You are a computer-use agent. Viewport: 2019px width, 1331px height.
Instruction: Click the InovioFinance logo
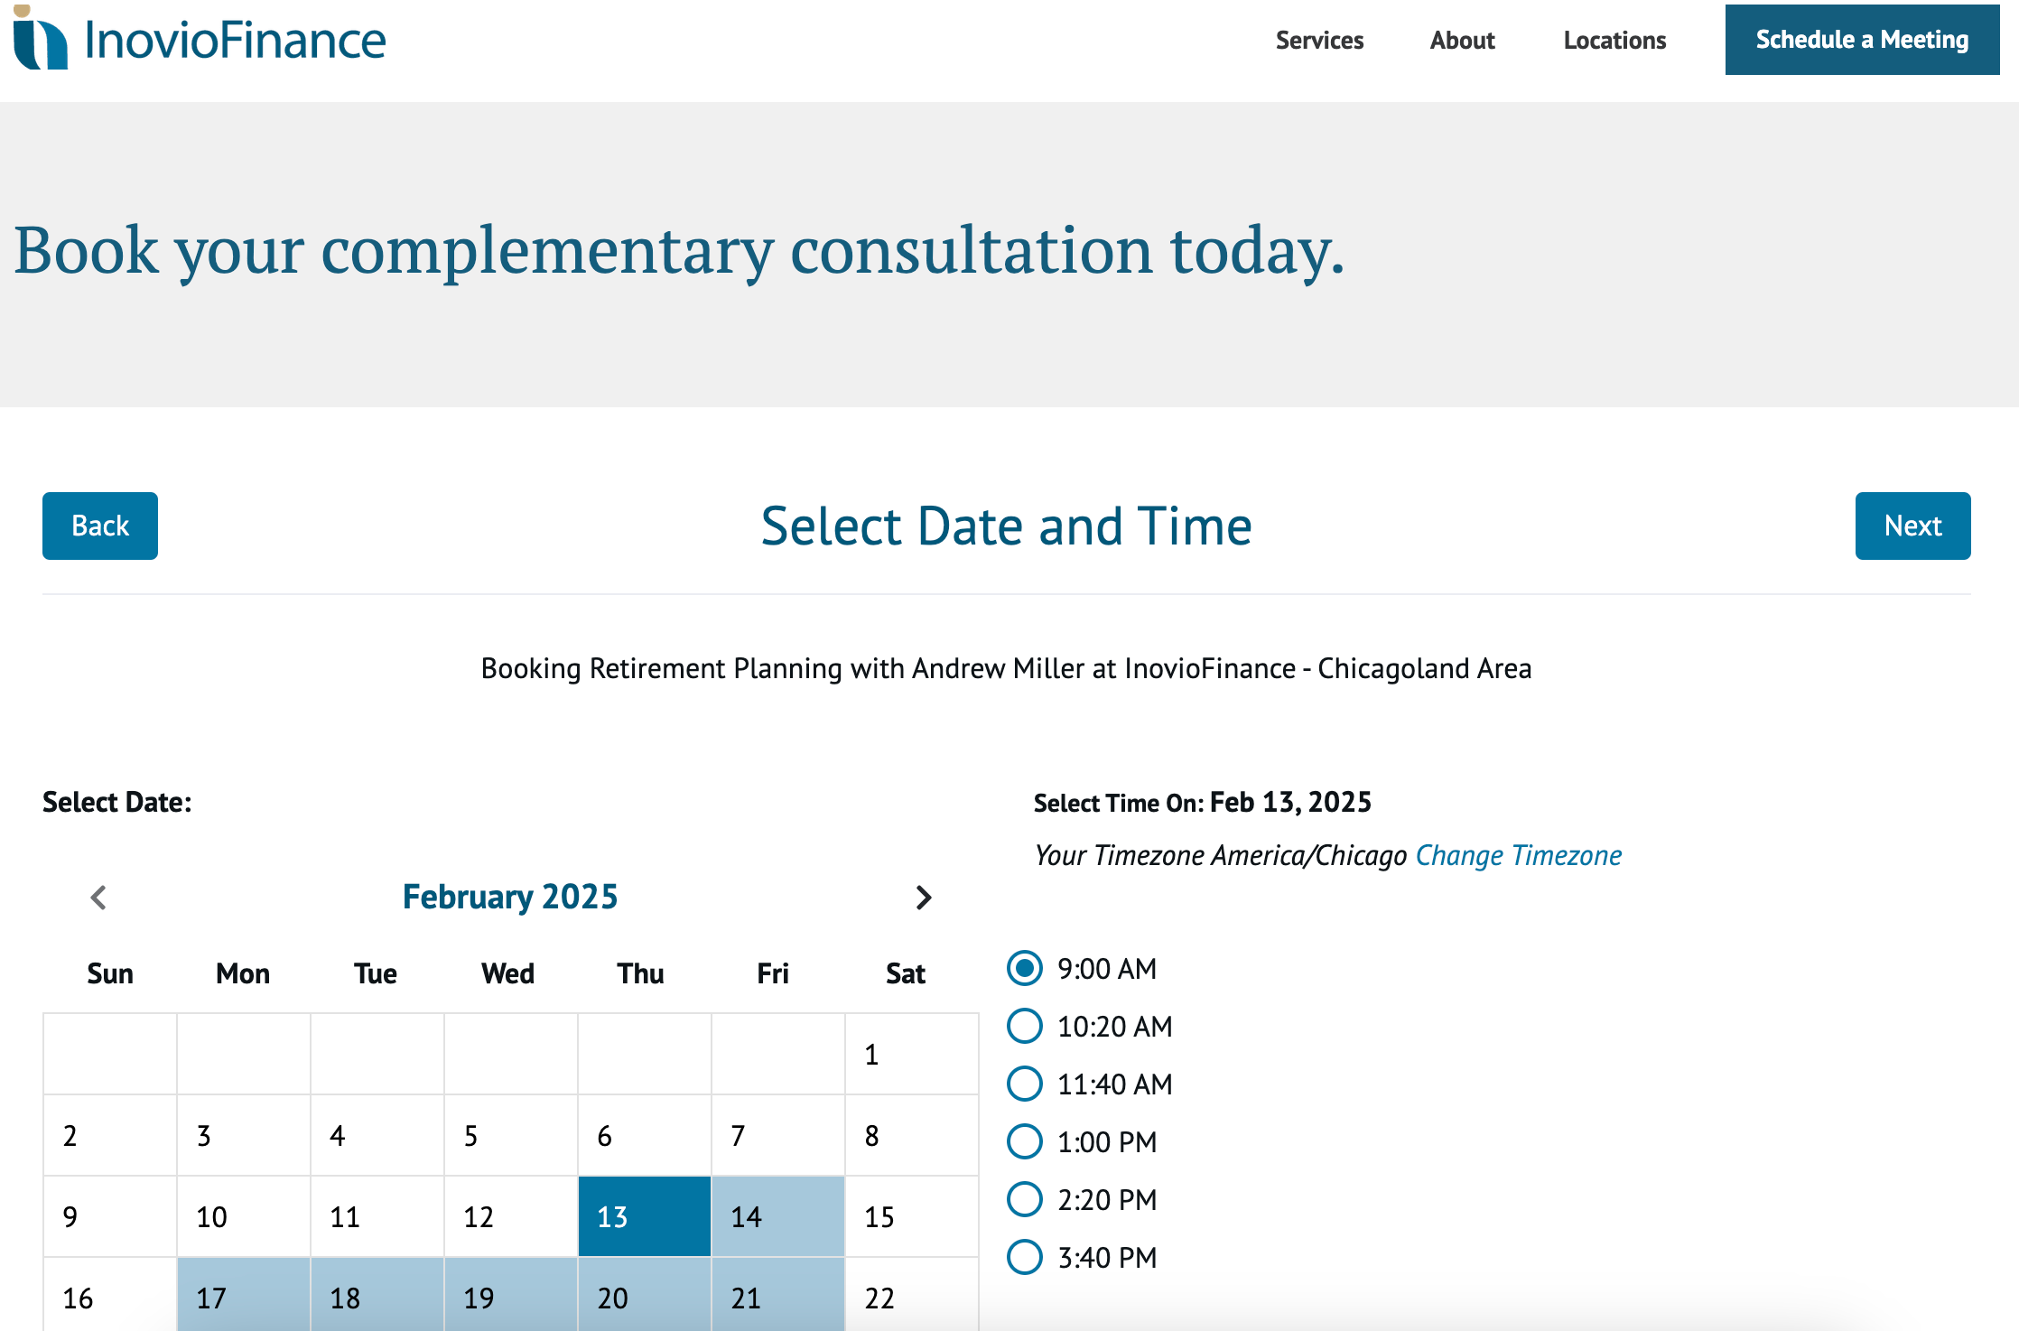click(x=197, y=39)
